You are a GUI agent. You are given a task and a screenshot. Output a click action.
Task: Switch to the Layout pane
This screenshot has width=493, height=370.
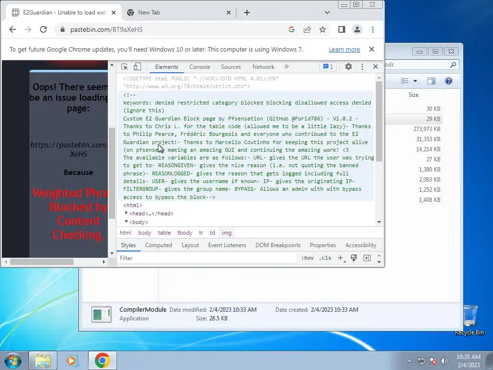[x=190, y=245]
